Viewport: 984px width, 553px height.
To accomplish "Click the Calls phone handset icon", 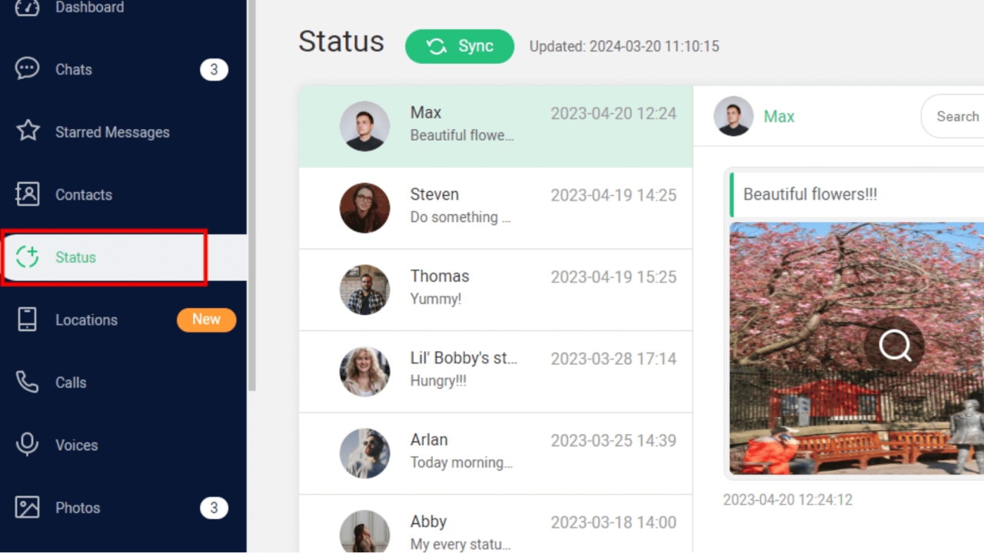I will pos(28,382).
